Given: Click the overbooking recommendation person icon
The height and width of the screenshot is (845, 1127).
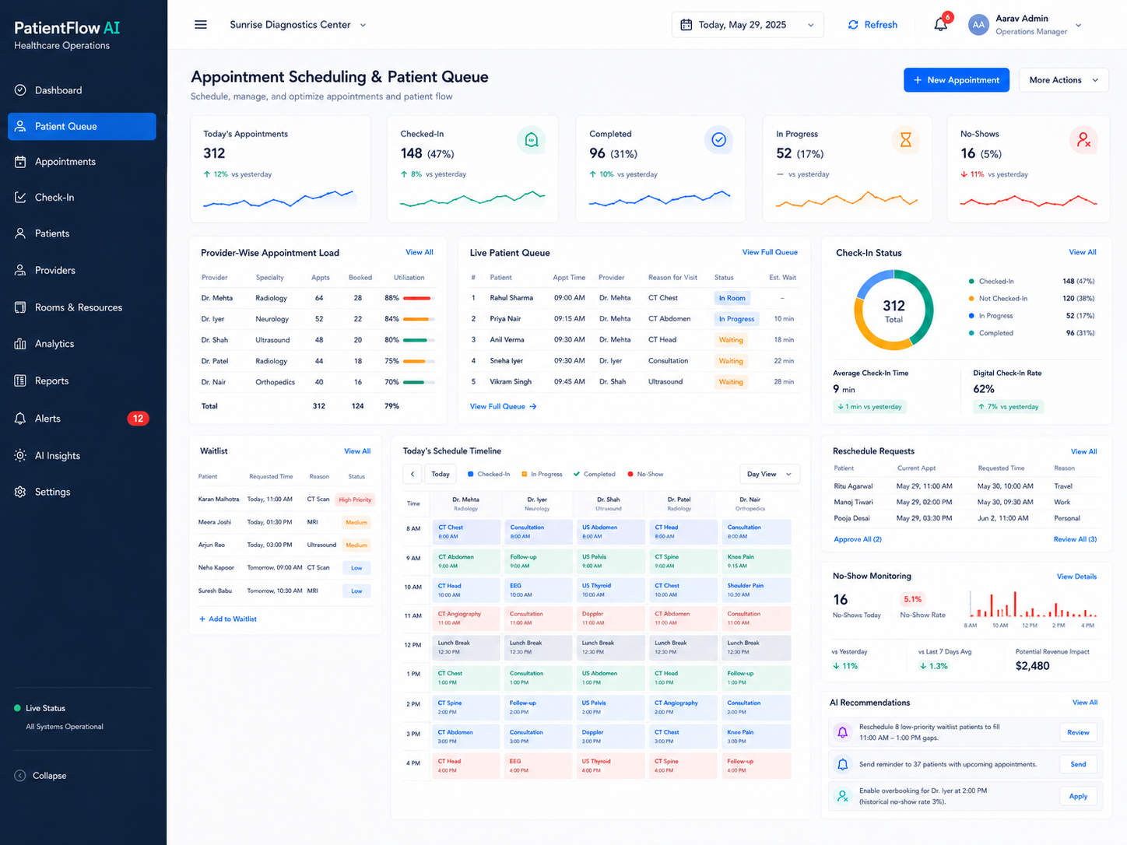Looking at the screenshot, I should [x=842, y=796].
